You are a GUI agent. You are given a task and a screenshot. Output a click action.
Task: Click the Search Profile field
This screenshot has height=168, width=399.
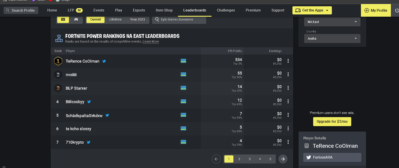pos(21,10)
